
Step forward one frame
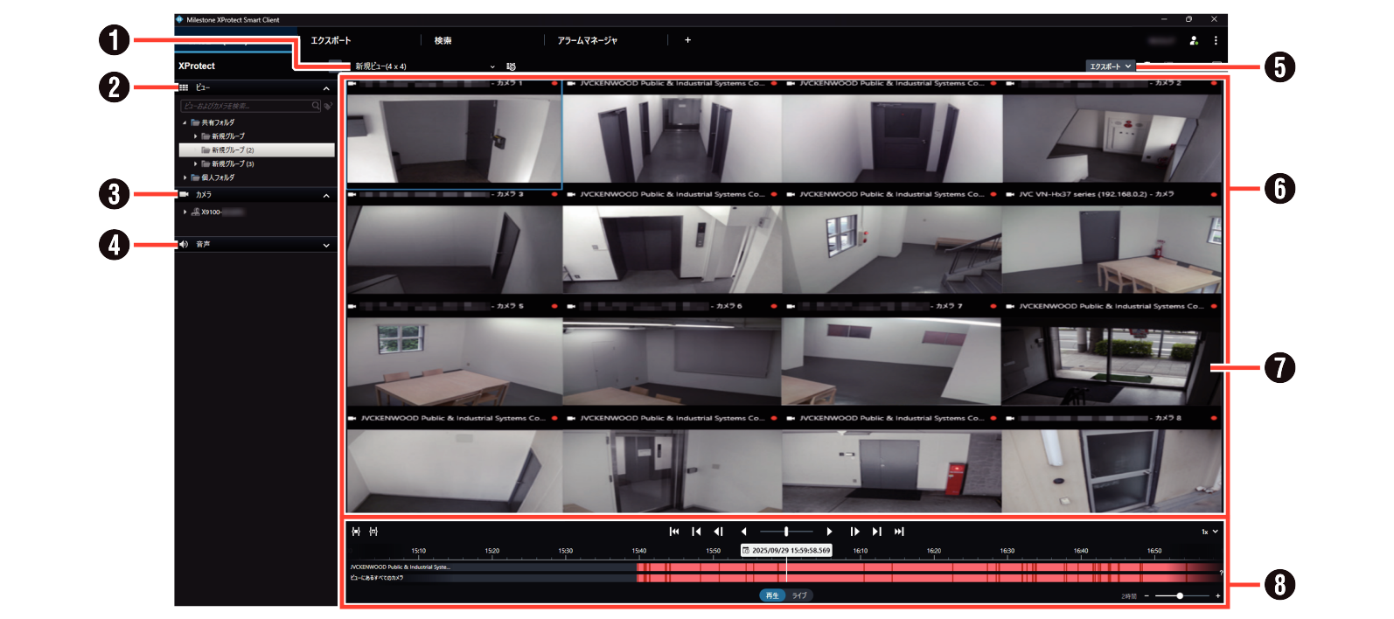(x=854, y=532)
